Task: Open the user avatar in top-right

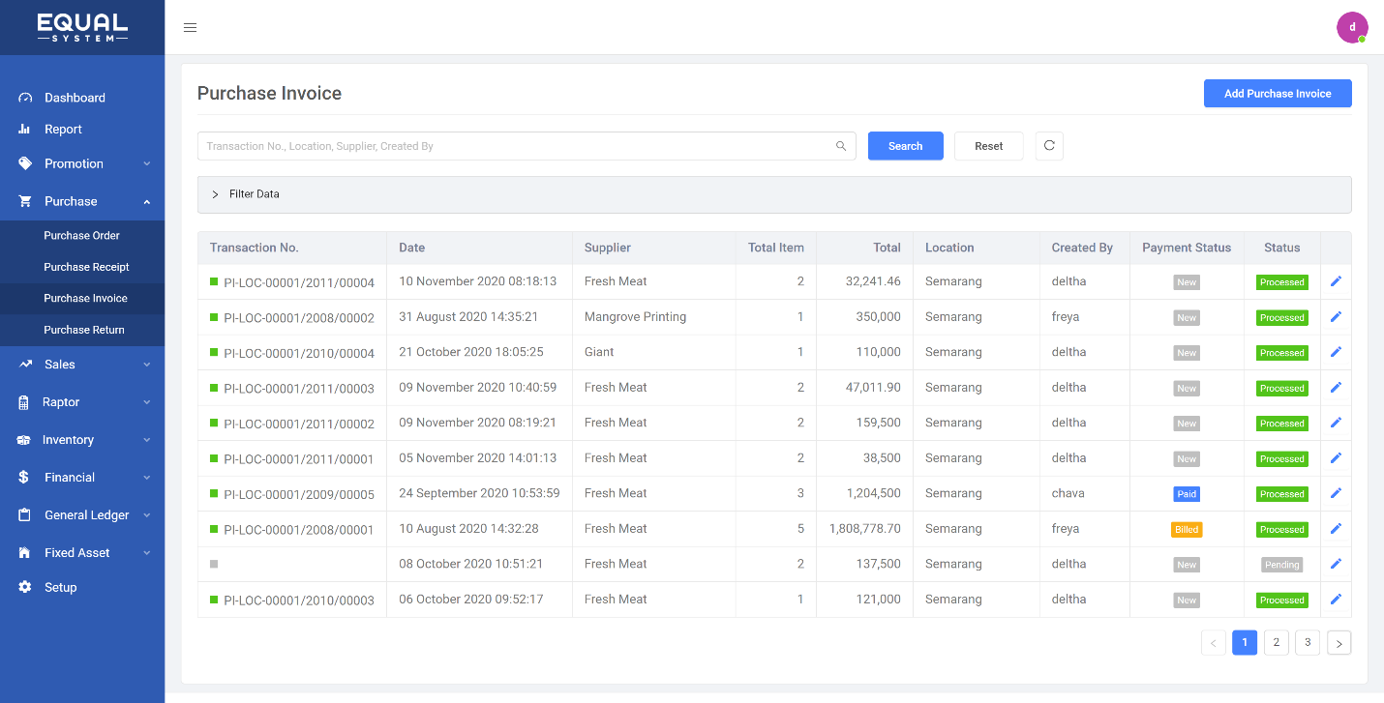Action: pos(1352,27)
